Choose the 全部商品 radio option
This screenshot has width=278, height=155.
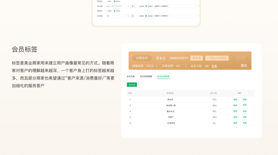[138, 16]
